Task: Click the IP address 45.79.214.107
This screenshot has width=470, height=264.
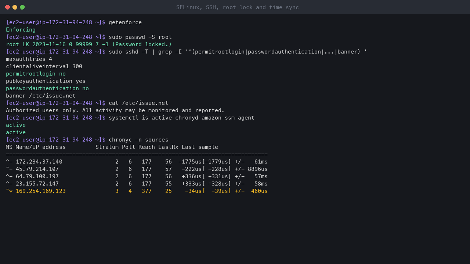Action: click(x=37, y=169)
